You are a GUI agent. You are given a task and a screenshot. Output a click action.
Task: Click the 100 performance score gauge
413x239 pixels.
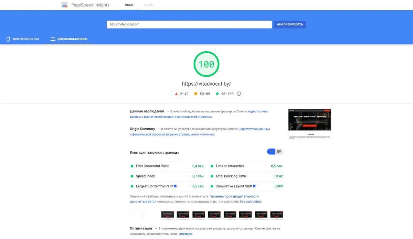click(206, 64)
